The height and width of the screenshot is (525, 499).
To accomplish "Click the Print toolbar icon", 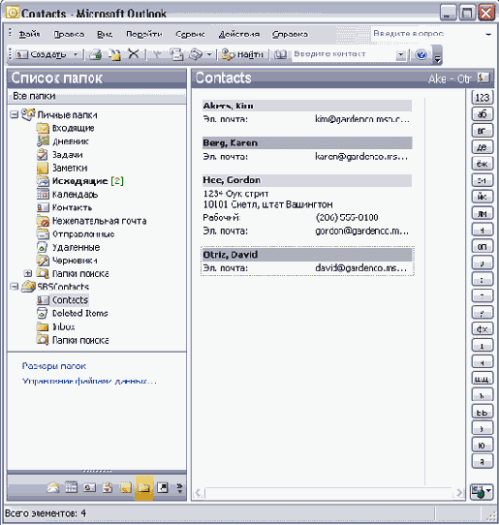I will (95, 54).
